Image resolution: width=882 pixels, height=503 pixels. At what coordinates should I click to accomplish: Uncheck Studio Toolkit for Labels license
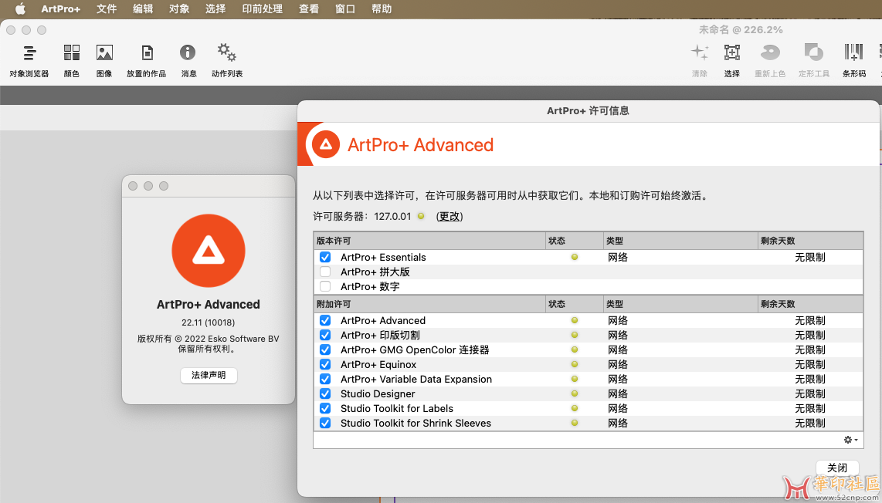pos(325,408)
